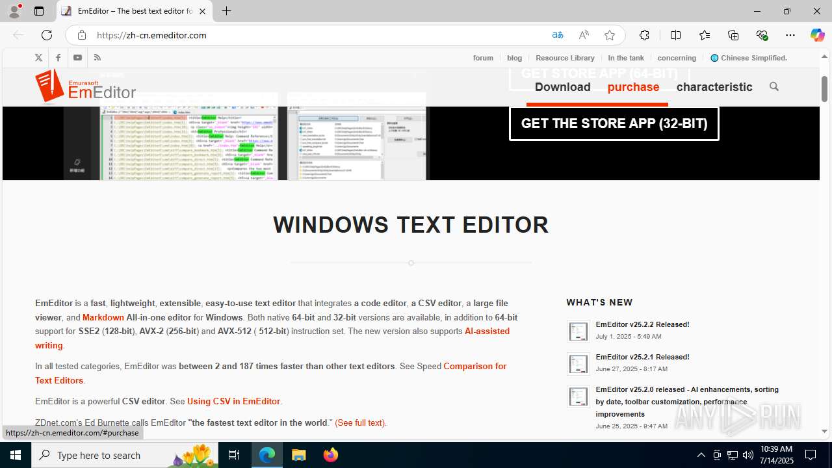The width and height of the screenshot is (832, 468).
Task: View site information lock icon
Action: coord(81,35)
